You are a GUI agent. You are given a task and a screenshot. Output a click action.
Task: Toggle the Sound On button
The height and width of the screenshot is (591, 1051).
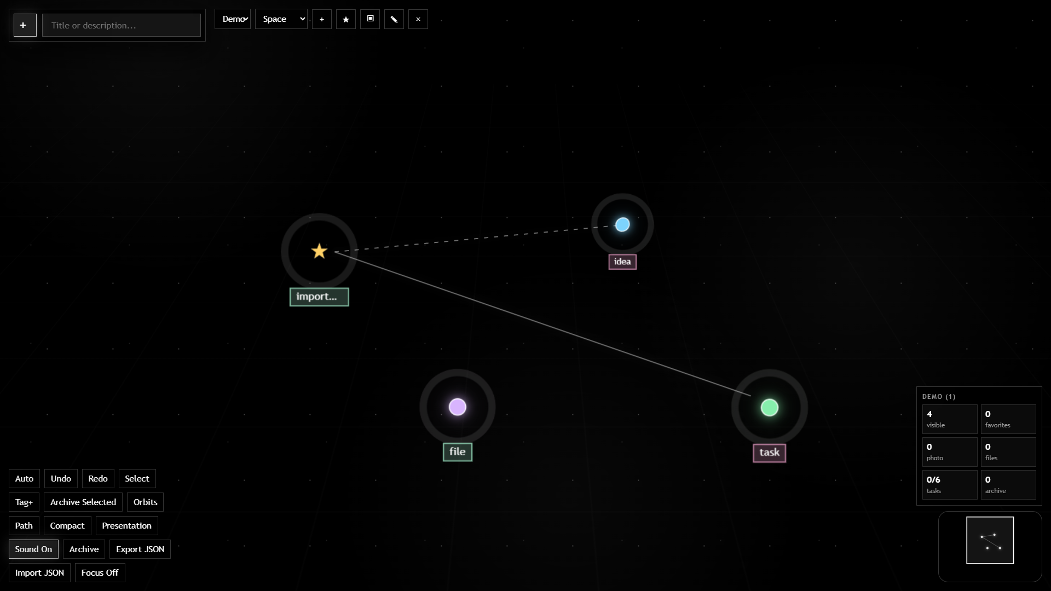click(x=33, y=549)
